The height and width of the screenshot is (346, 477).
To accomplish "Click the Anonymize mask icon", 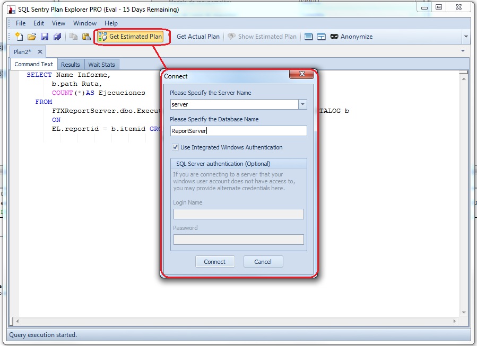I will point(335,37).
